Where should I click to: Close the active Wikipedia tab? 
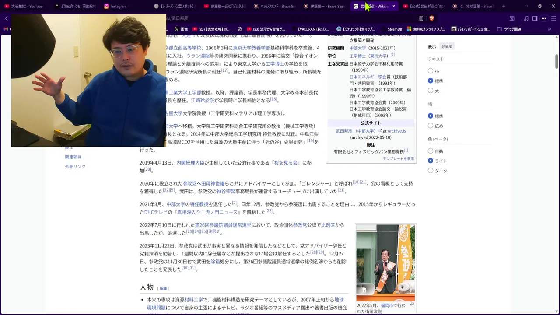click(x=394, y=6)
